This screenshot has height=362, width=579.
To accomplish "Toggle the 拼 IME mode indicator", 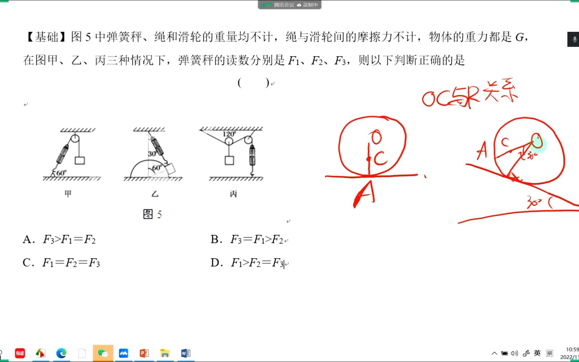I will (550, 353).
